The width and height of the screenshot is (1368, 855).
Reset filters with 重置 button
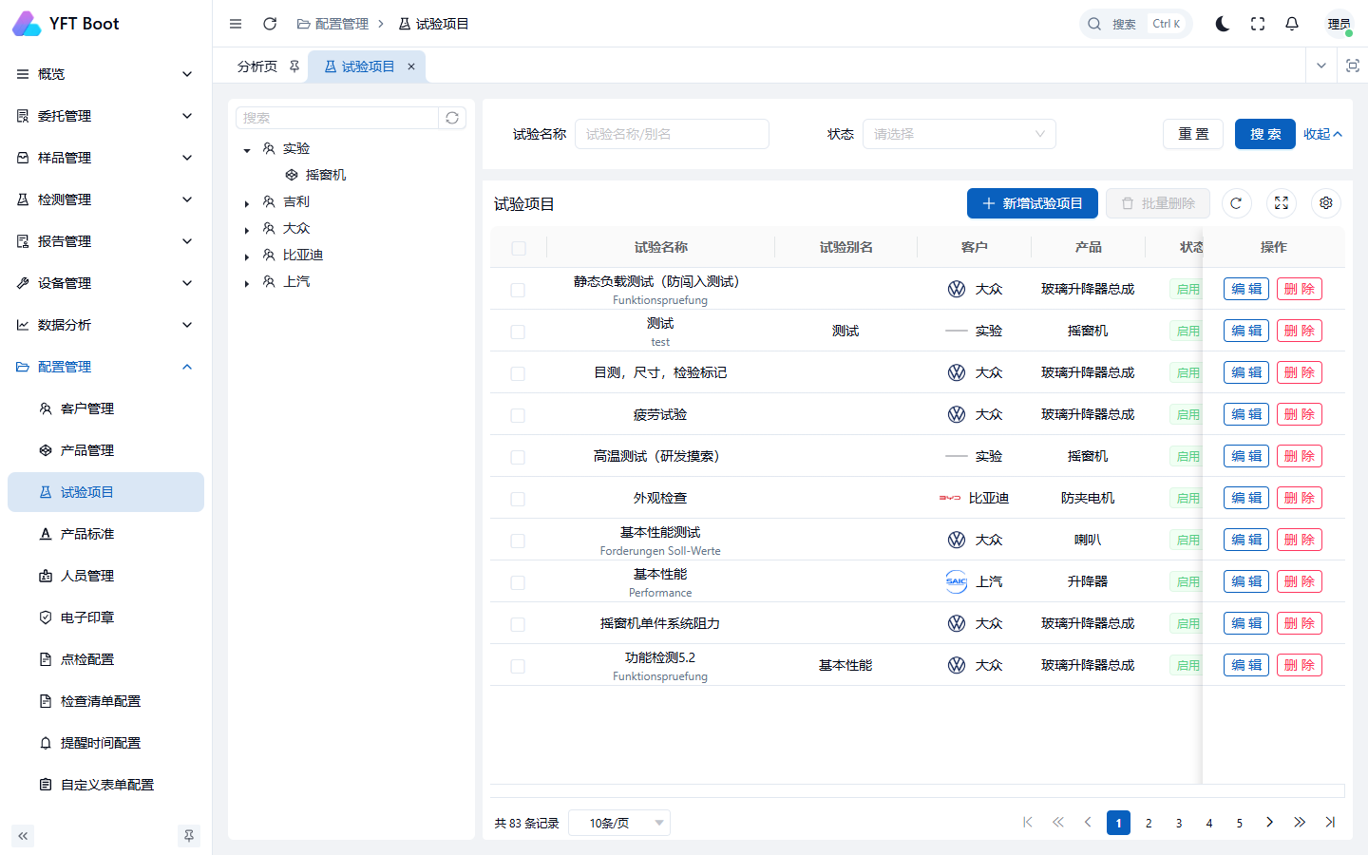[1193, 134]
